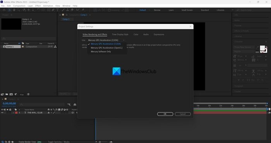Create a new composition from Project panel
The image size is (271, 143).
11,94
